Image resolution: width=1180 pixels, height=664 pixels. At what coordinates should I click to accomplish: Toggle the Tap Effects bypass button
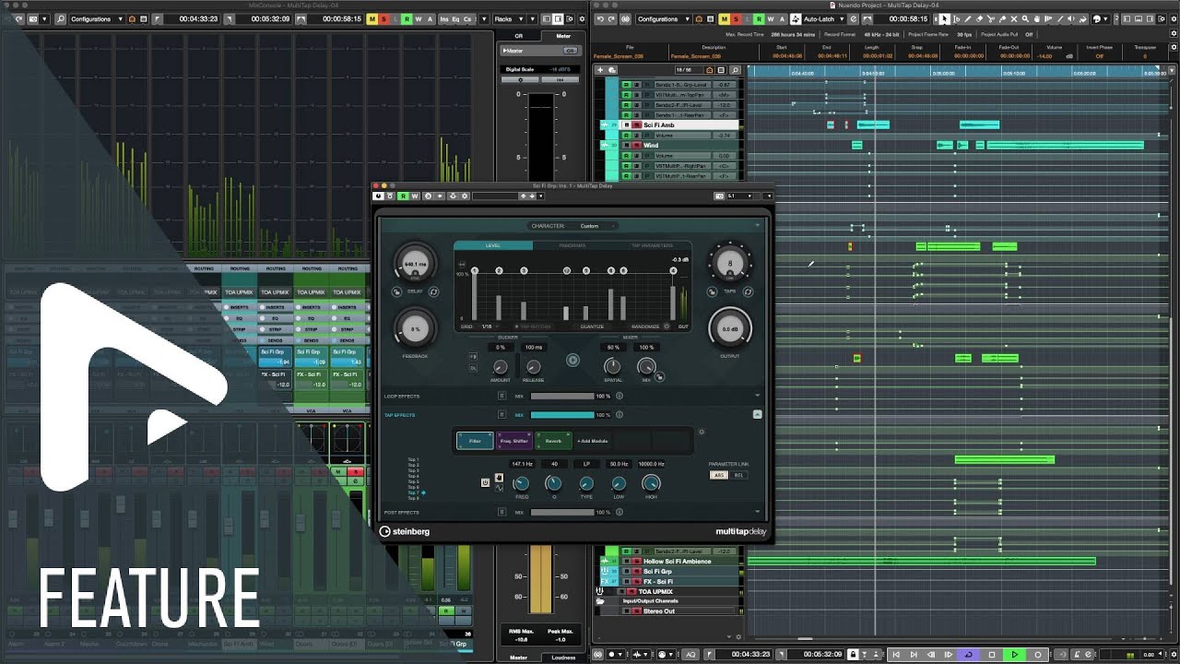click(501, 415)
